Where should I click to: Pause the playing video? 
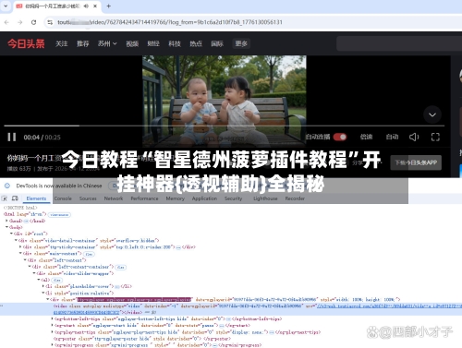click(12, 137)
